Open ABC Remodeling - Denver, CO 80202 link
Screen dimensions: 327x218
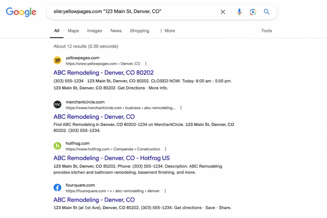pyautogui.click(x=103, y=72)
